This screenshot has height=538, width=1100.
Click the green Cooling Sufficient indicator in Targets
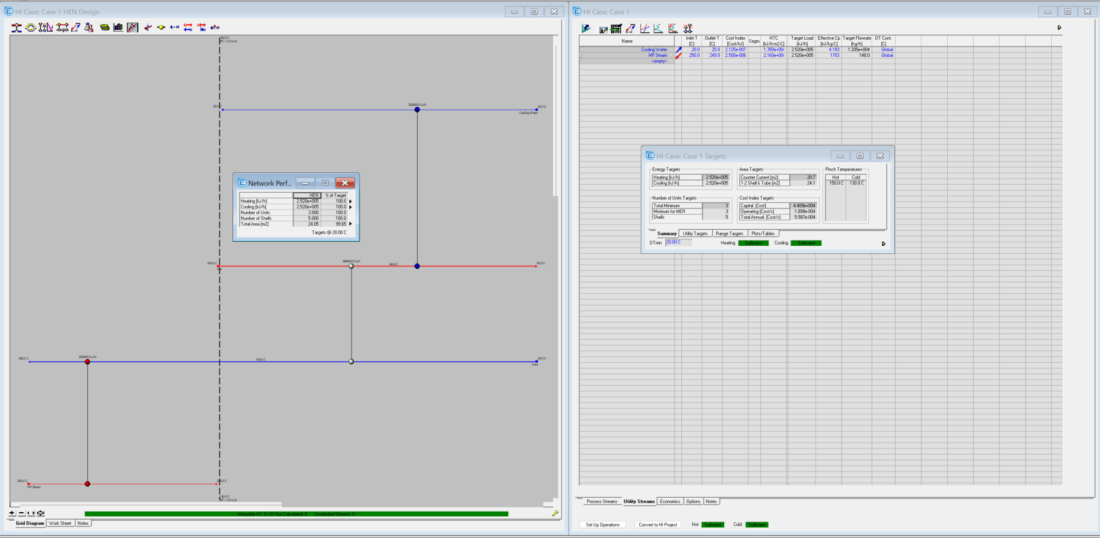[x=806, y=243]
